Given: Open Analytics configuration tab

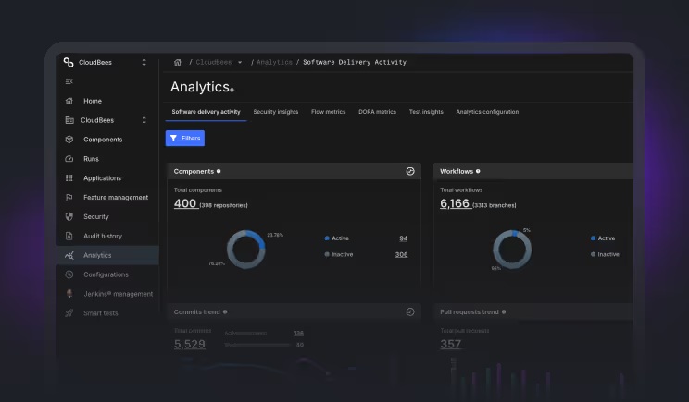Looking at the screenshot, I should point(487,112).
